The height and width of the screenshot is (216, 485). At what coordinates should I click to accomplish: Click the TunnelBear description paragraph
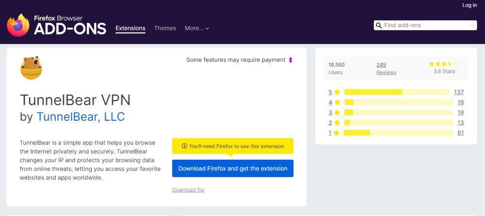pos(90,160)
